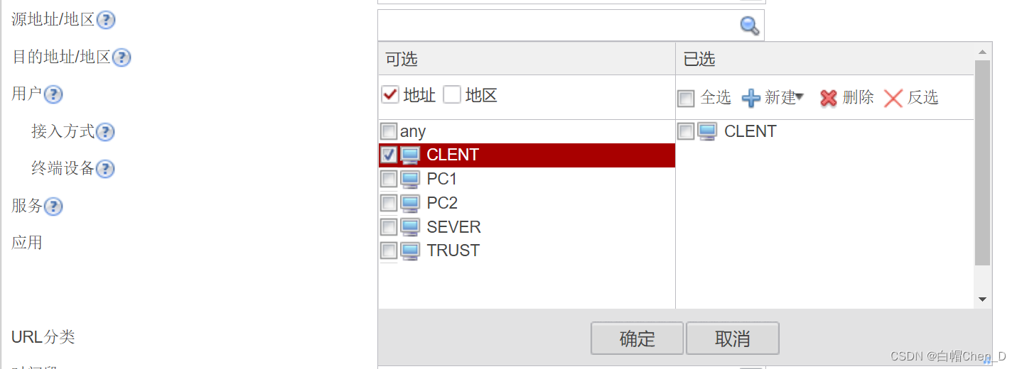This screenshot has height=369, width=1017.
Task: Open help for 源地址/地区
Action: coord(106,20)
